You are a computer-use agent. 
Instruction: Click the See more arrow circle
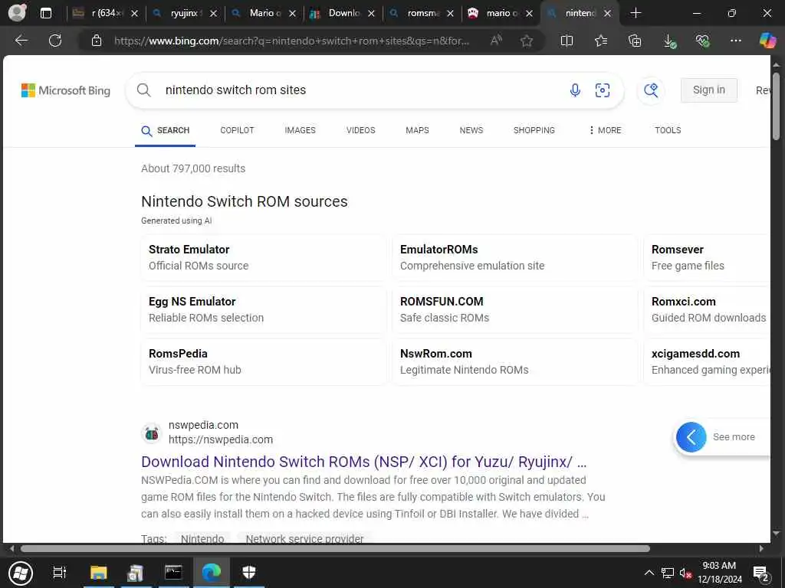click(x=691, y=437)
